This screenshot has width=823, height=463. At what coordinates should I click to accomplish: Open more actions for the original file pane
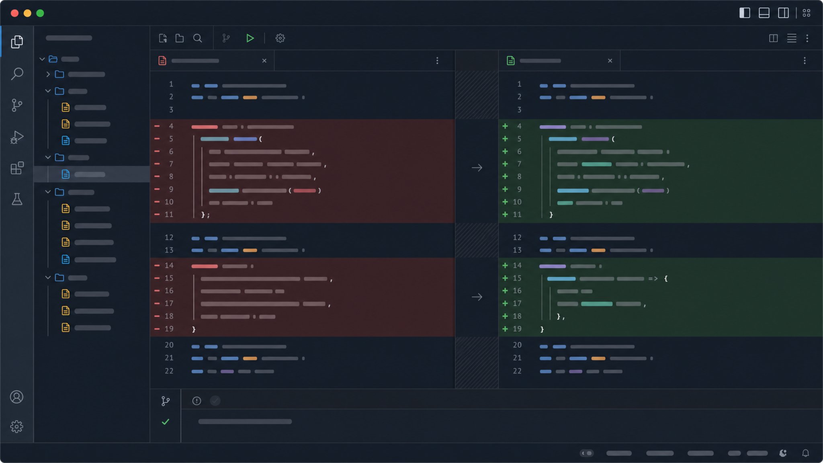pyautogui.click(x=437, y=61)
